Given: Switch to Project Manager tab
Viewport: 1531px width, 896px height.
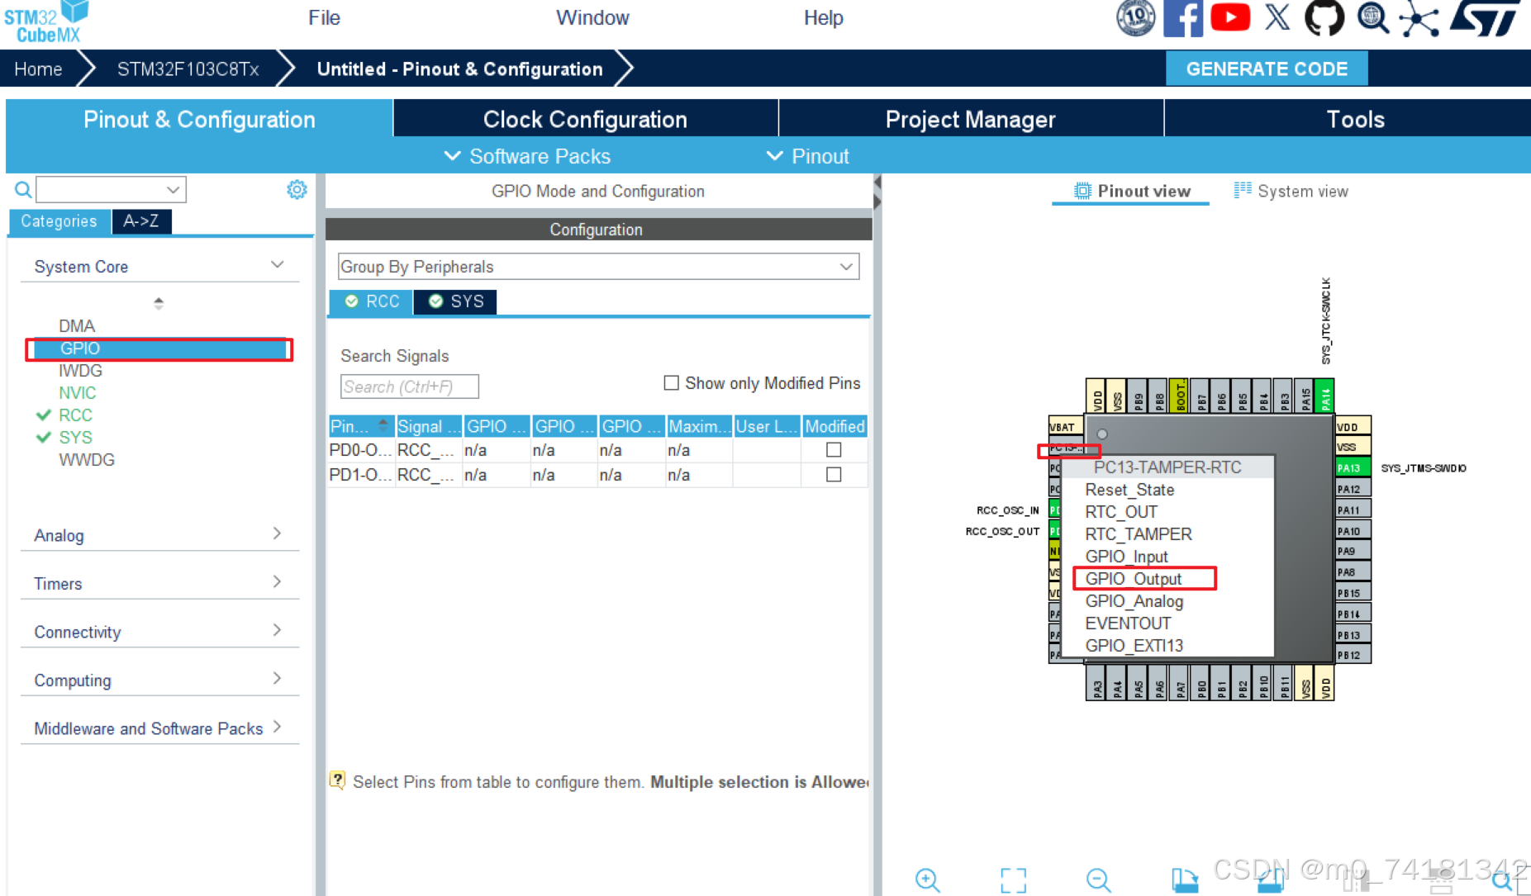Looking at the screenshot, I should 971,119.
